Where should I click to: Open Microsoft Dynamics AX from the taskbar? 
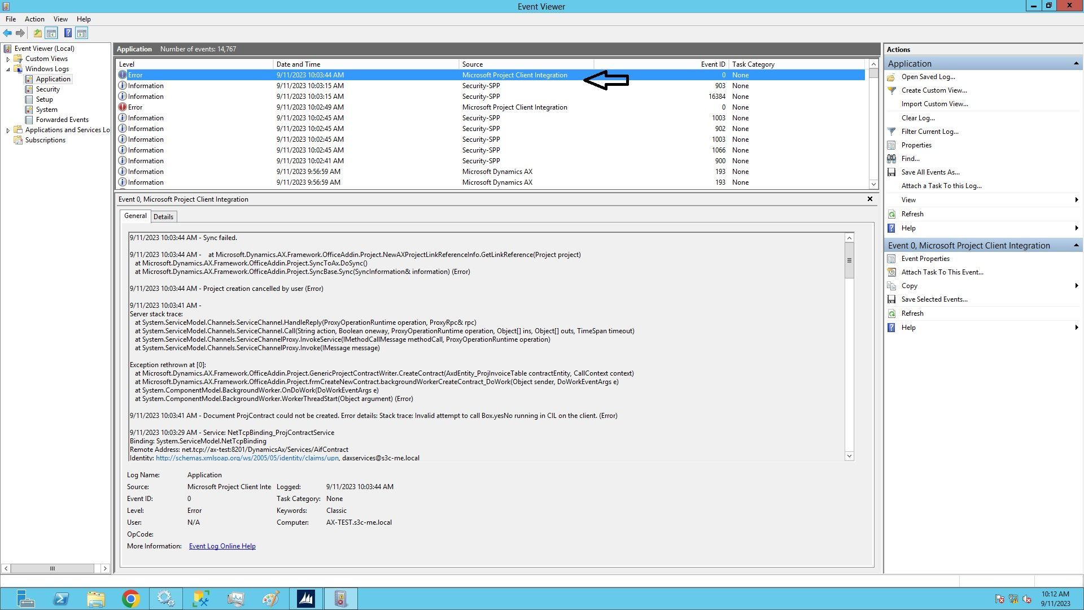[x=305, y=598]
